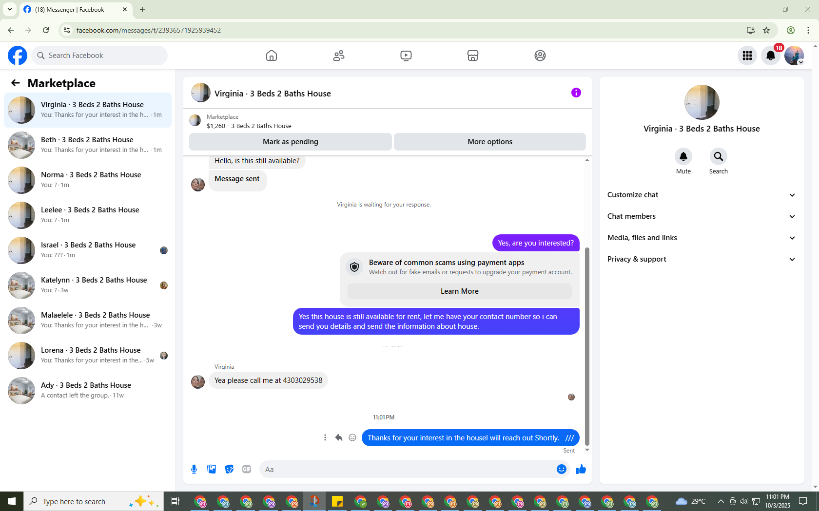Click the chat scrollbar thumb
This screenshot has height=511, width=819.
(587, 346)
